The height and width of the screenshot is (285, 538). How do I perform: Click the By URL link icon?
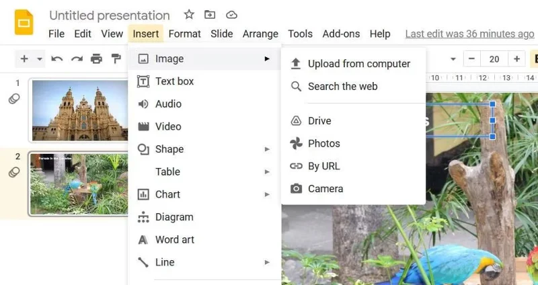296,166
